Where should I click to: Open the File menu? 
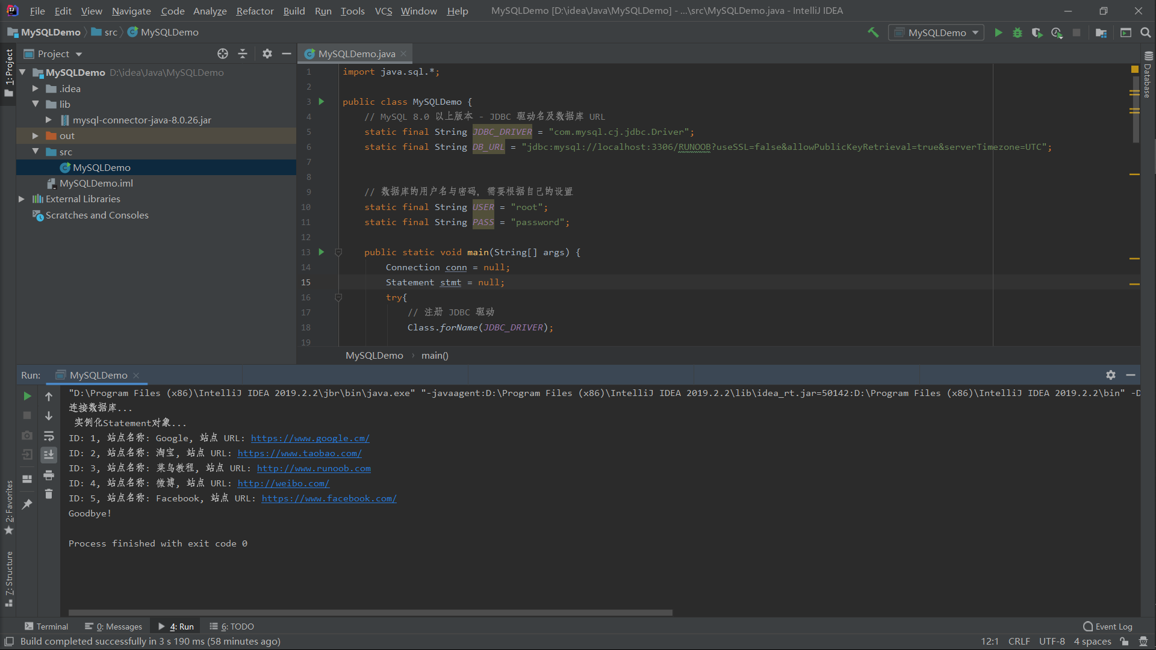pyautogui.click(x=37, y=11)
